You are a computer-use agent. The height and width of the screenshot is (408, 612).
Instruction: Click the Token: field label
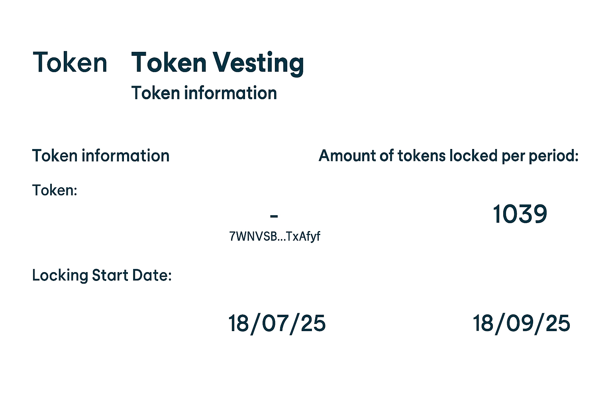click(55, 190)
